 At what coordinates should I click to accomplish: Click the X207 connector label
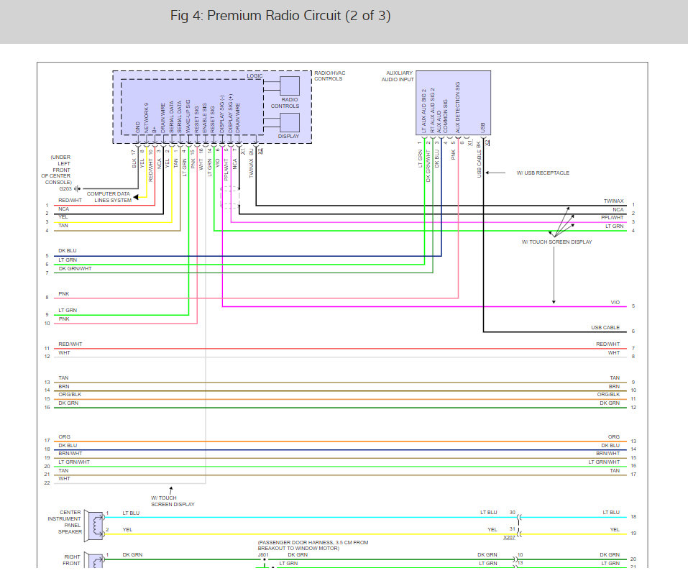(509, 538)
